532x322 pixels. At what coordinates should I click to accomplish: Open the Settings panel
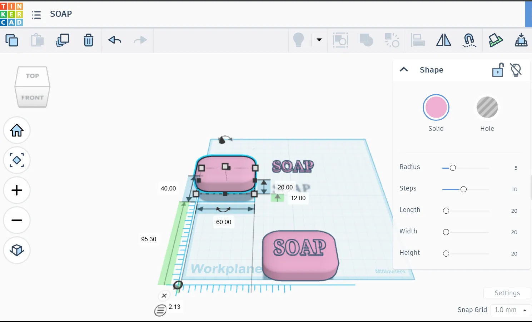tap(507, 293)
